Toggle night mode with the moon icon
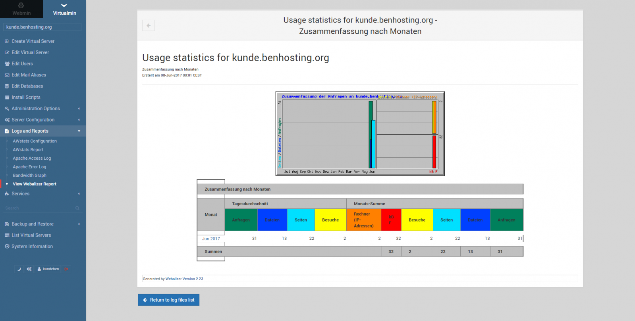Viewport: 635px width, 321px height. pos(19,269)
